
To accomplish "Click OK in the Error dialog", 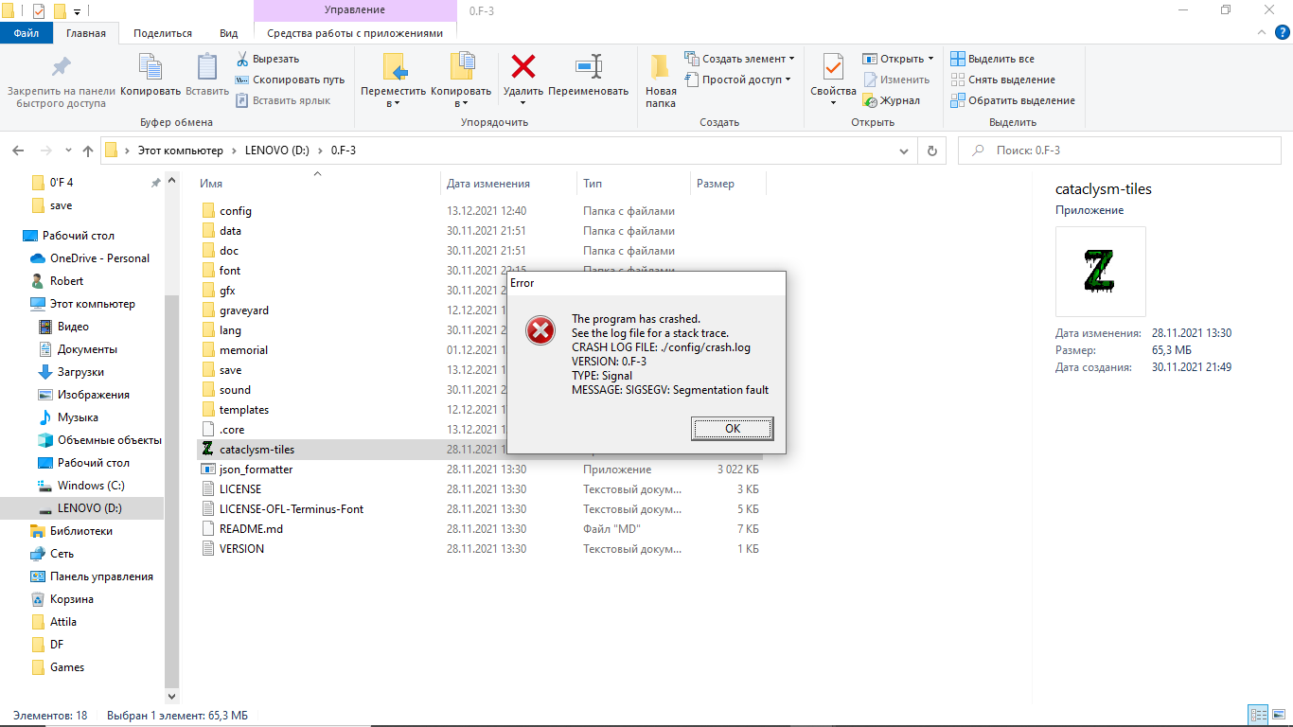I will (x=733, y=429).
